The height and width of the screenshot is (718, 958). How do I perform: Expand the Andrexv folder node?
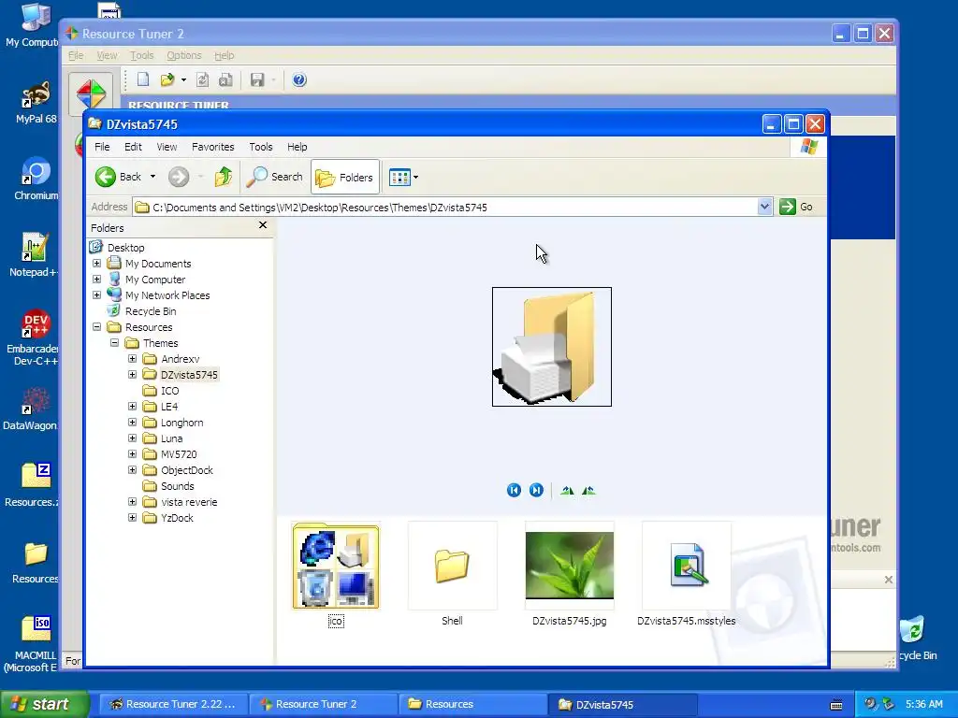(132, 358)
